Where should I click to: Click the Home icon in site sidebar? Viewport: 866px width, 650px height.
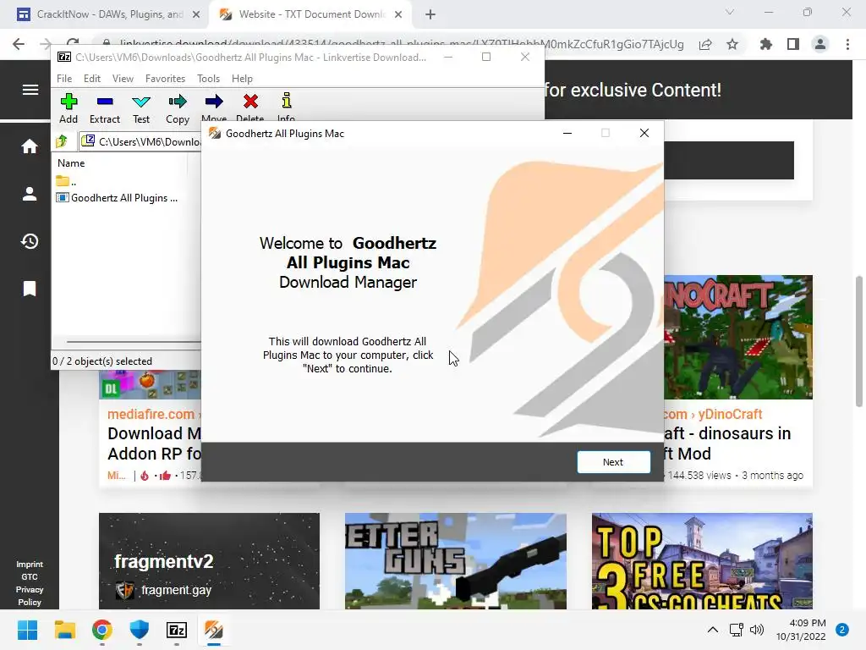point(30,146)
